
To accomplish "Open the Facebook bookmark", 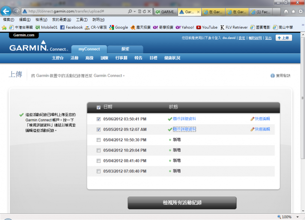I will 71,28.
